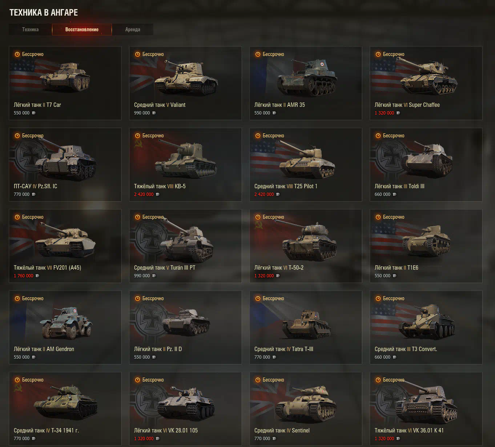Open the Аренда tab
Screen dimensions: 495x447
[x=133, y=29]
